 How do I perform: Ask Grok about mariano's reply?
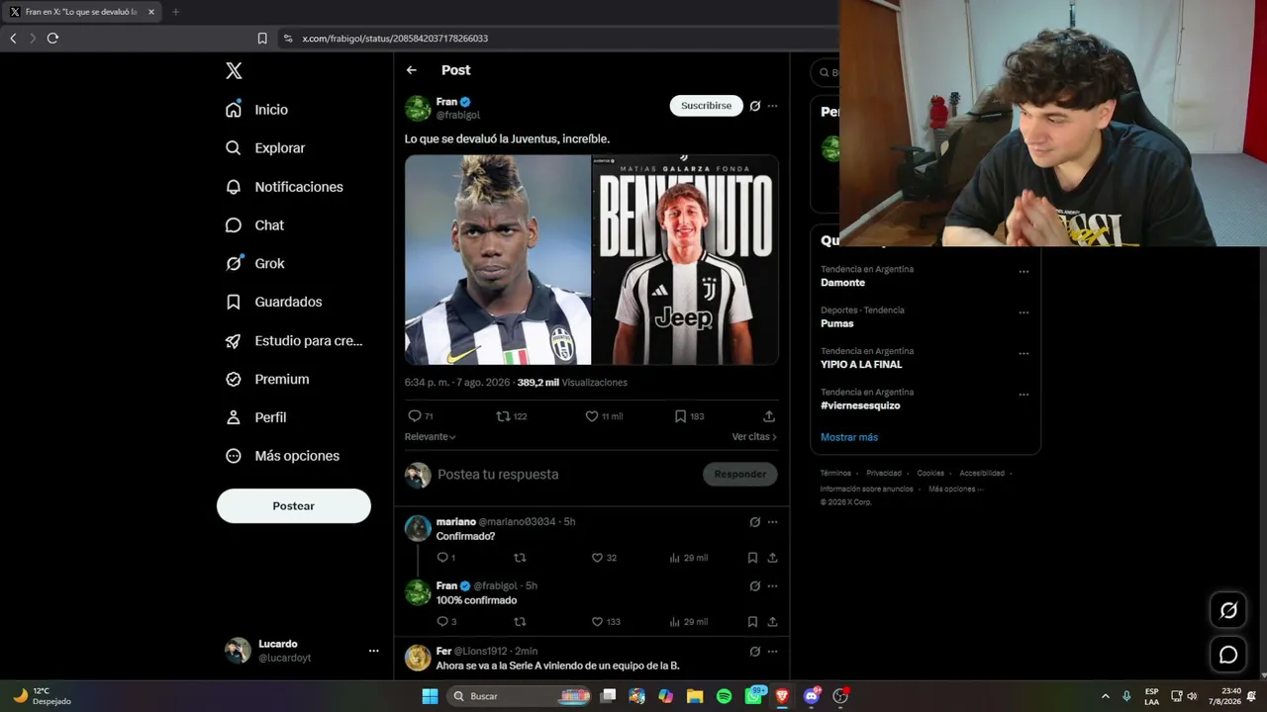coord(755,522)
